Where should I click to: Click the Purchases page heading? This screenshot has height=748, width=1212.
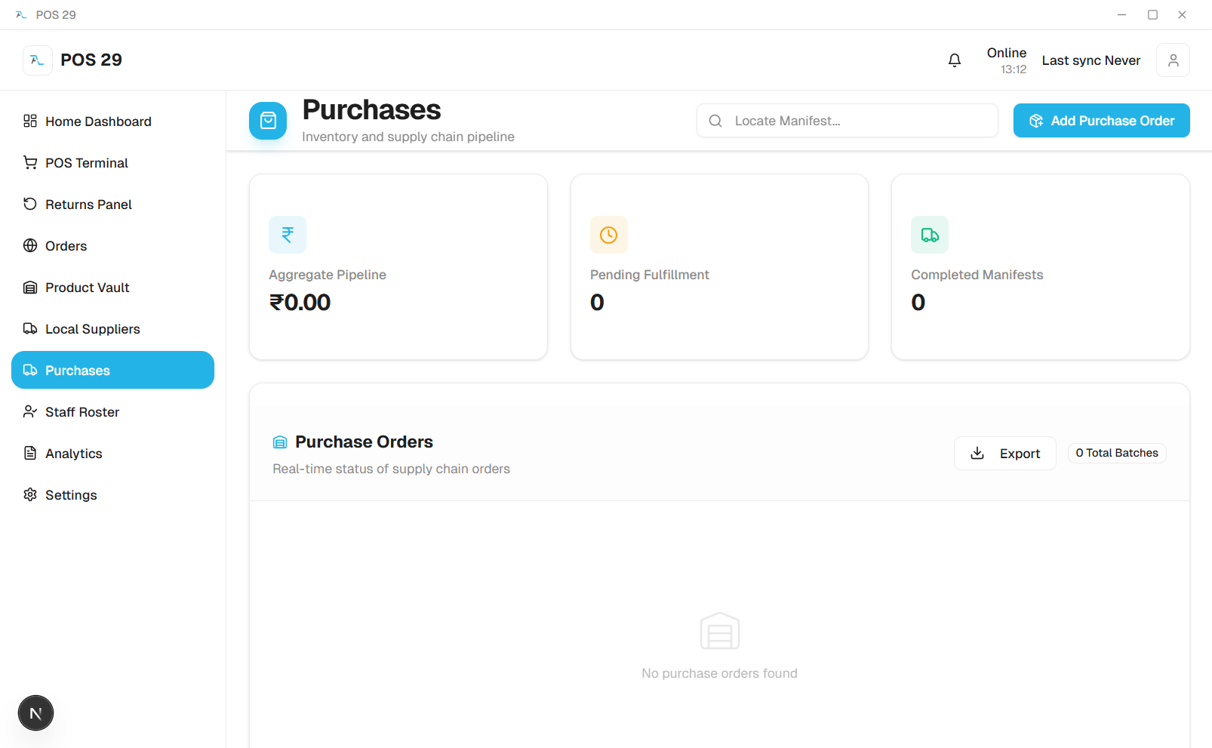(x=371, y=110)
